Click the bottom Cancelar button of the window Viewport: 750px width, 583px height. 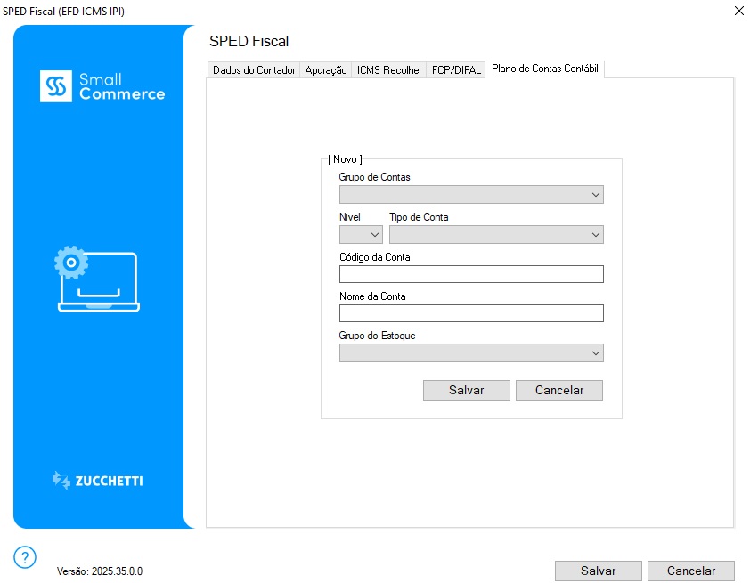(690, 571)
